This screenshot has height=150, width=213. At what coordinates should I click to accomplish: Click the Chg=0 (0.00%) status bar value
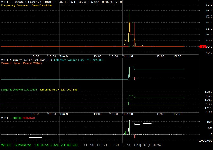coord(148,145)
